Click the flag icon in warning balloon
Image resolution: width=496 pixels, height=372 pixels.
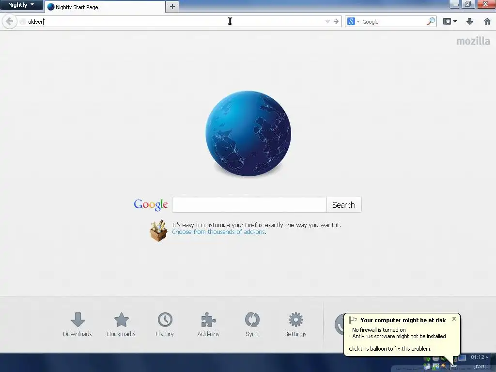[x=353, y=320]
